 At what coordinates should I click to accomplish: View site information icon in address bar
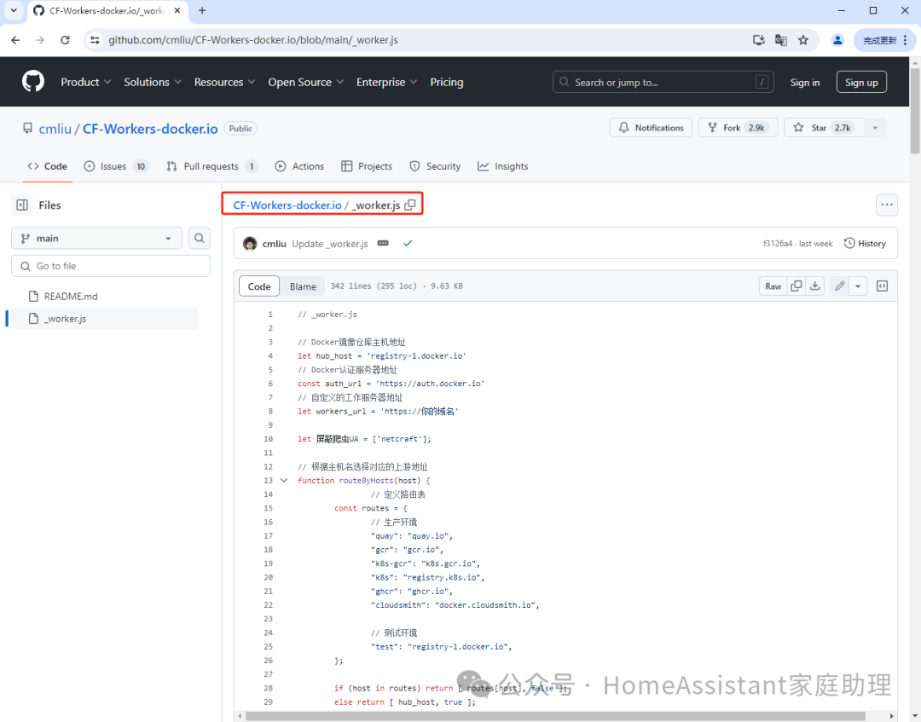(95, 40)
